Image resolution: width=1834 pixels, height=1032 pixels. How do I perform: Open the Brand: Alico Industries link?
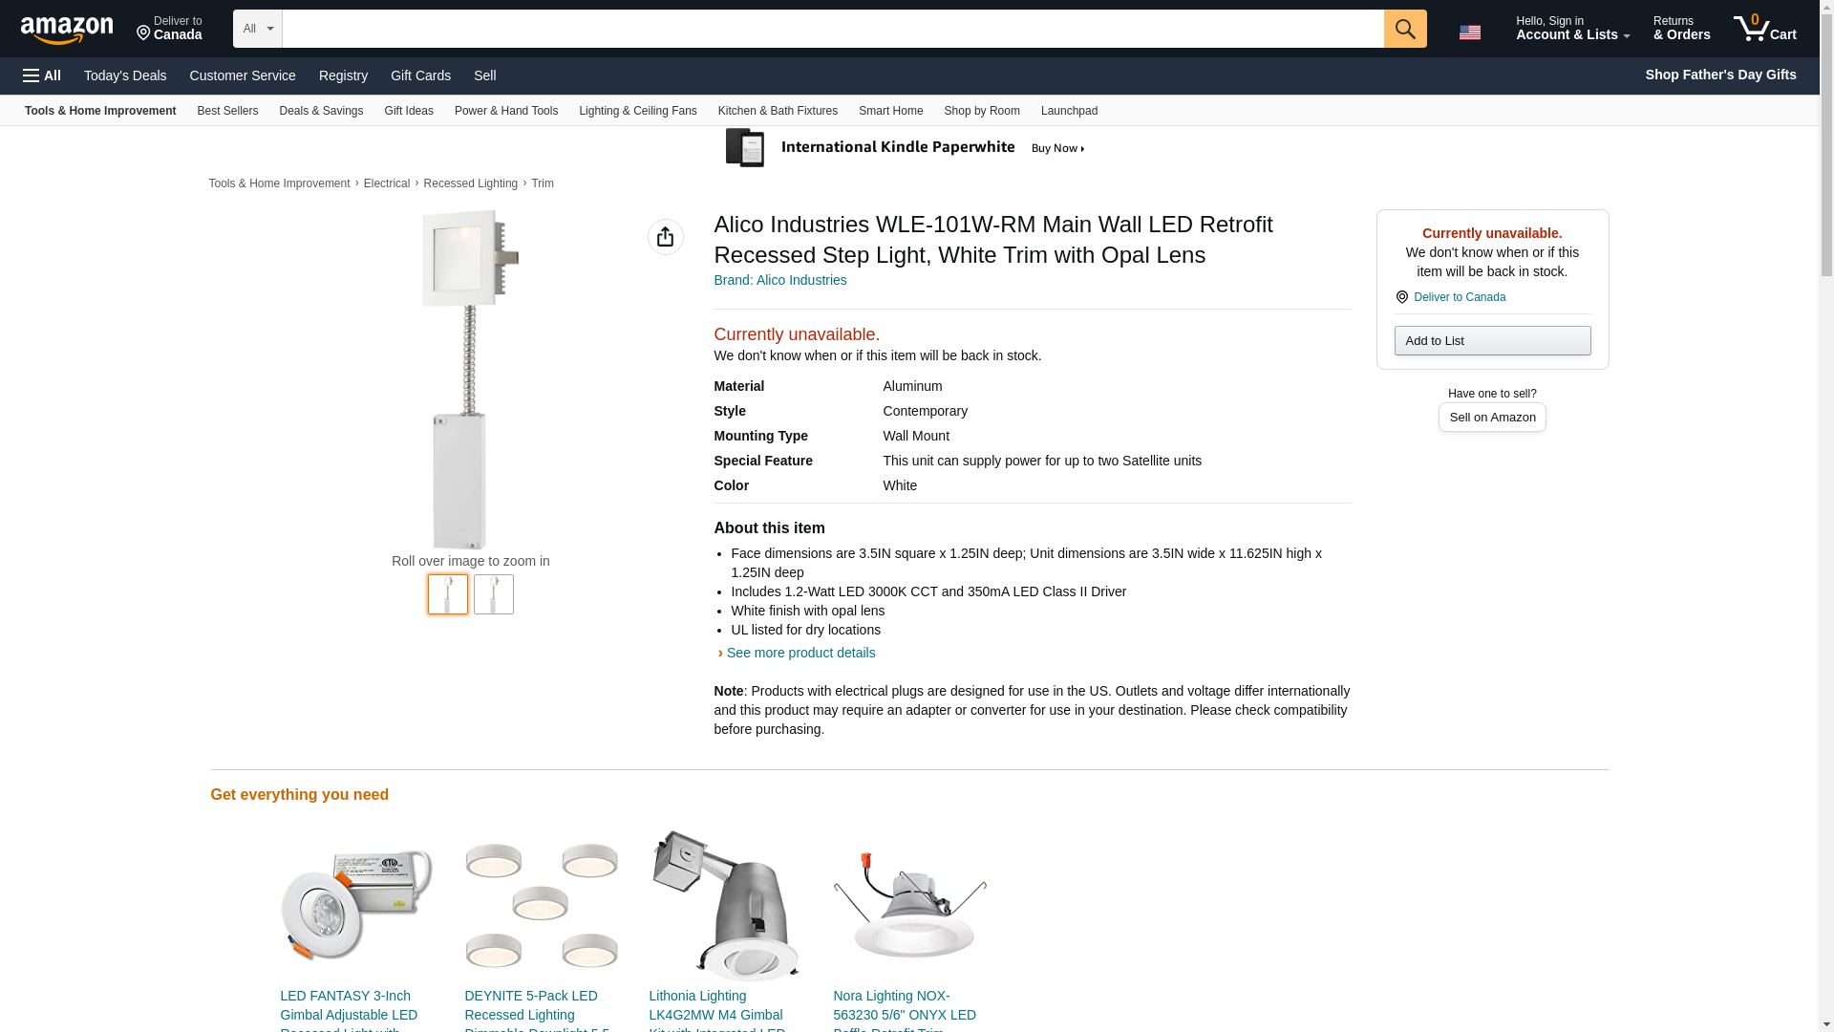[x=779, y=280]
